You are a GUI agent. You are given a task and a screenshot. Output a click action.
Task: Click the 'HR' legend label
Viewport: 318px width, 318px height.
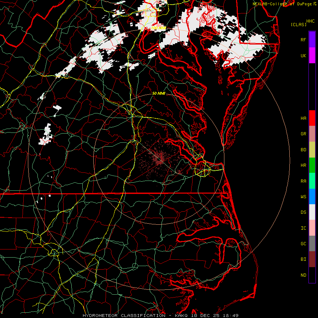(x=303, y=165)
